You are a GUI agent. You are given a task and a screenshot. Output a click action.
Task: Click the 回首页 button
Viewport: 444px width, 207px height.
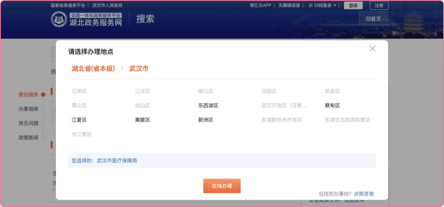pos(373,19)
